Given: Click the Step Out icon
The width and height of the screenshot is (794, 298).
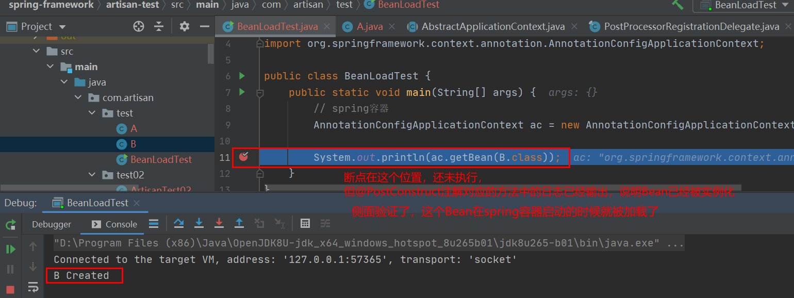Looking at the screenshot, I should (x=239, y=223).
